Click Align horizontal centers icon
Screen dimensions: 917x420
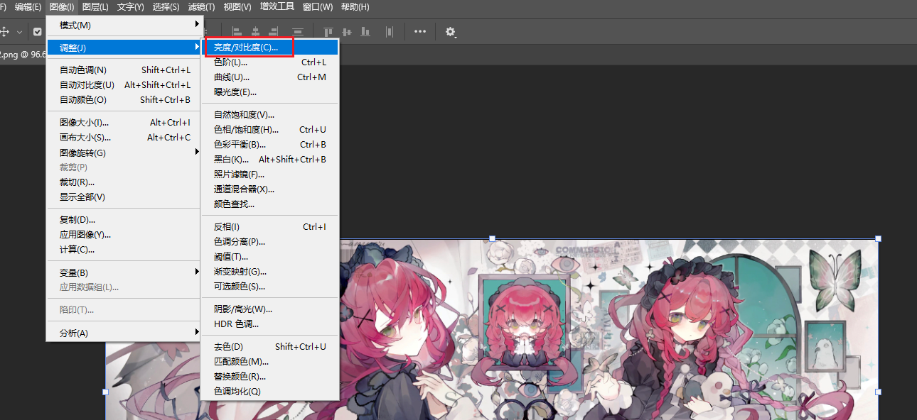point(254,31)
